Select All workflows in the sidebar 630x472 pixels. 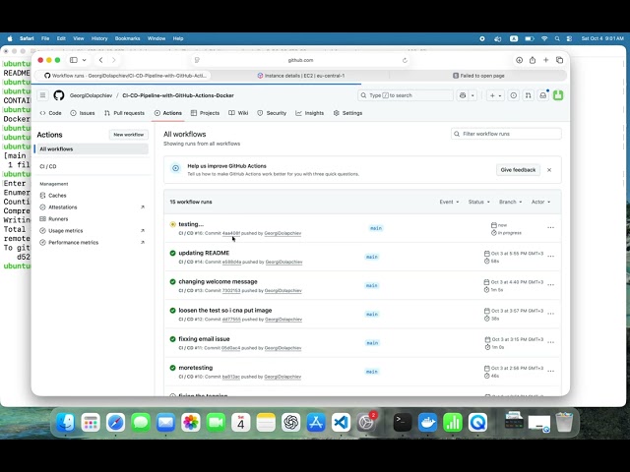[x=93, y=148]
